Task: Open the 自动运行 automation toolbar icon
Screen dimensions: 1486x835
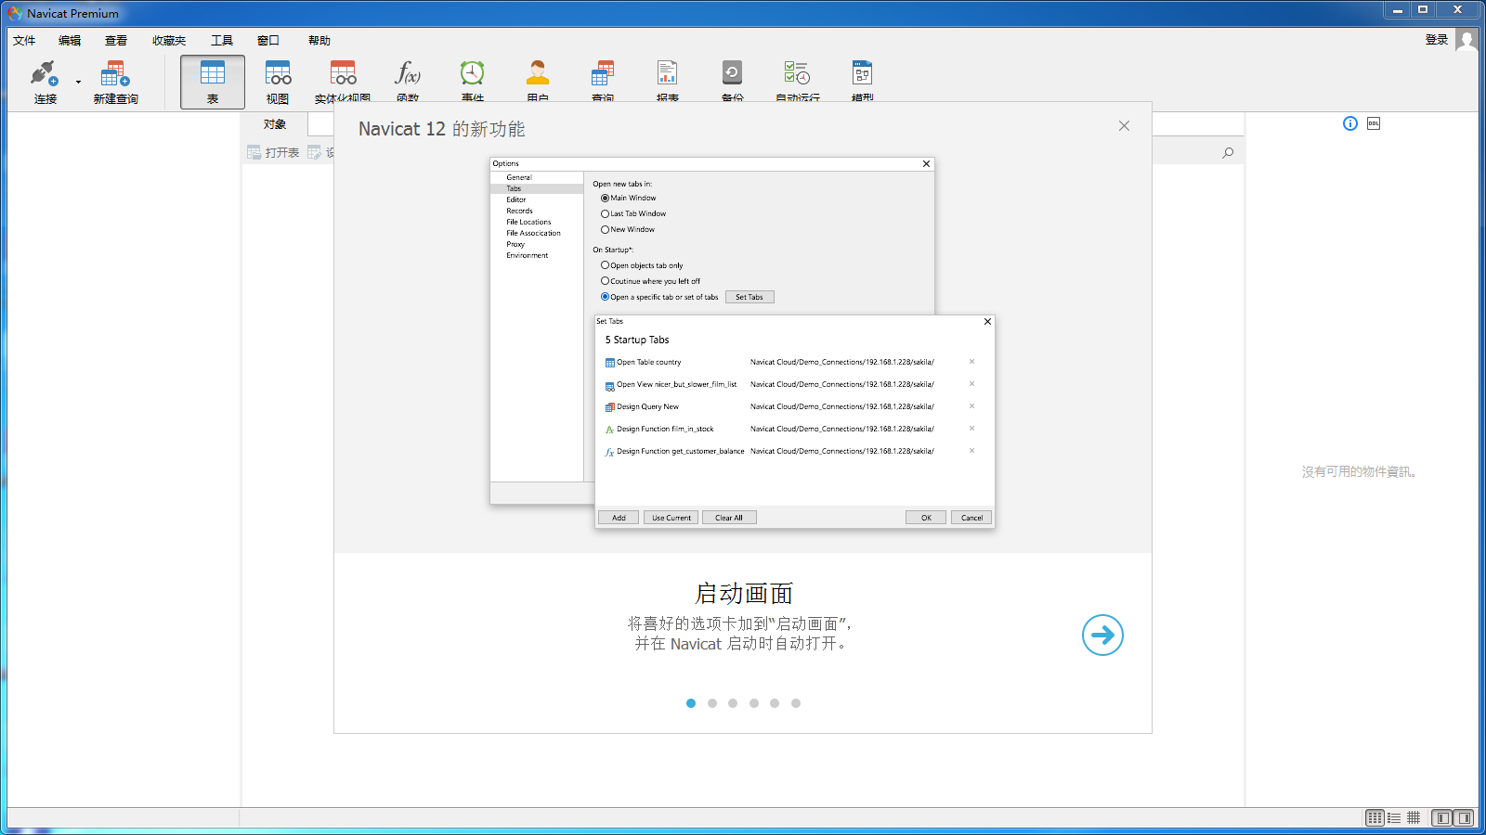Action: [x=798, y=82]
